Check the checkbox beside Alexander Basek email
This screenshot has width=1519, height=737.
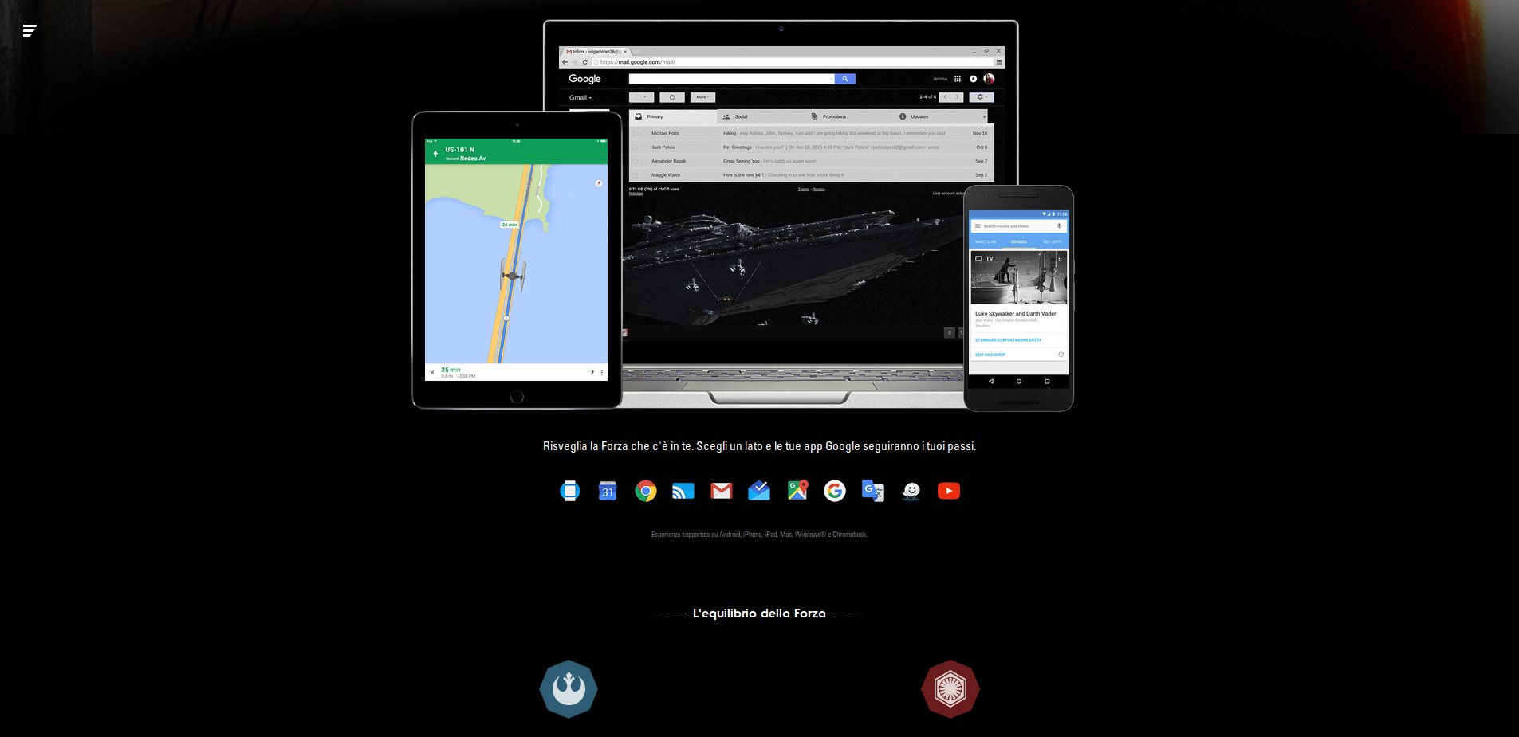click(636, 161)
